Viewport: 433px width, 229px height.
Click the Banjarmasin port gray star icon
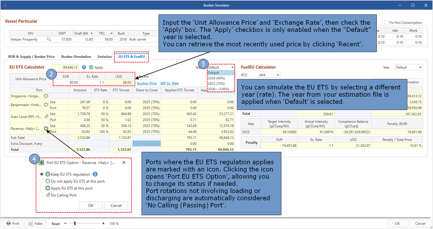(x=46, y=105)
